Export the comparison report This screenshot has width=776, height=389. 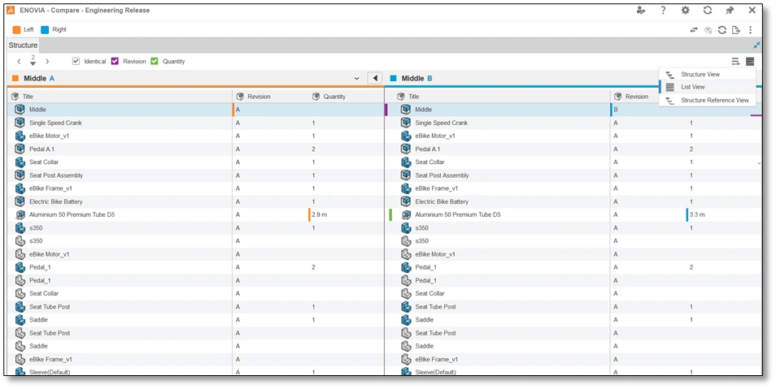point(736,30)
